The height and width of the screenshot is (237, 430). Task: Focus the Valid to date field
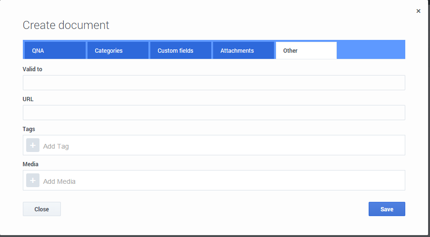(214, 83)
